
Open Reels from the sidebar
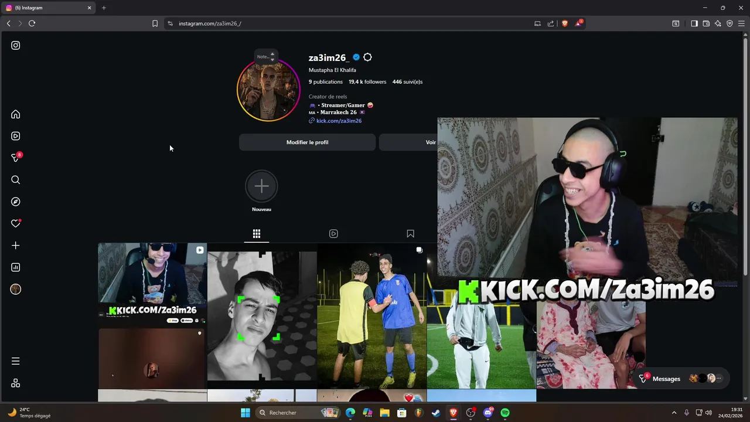pos(16,136)
